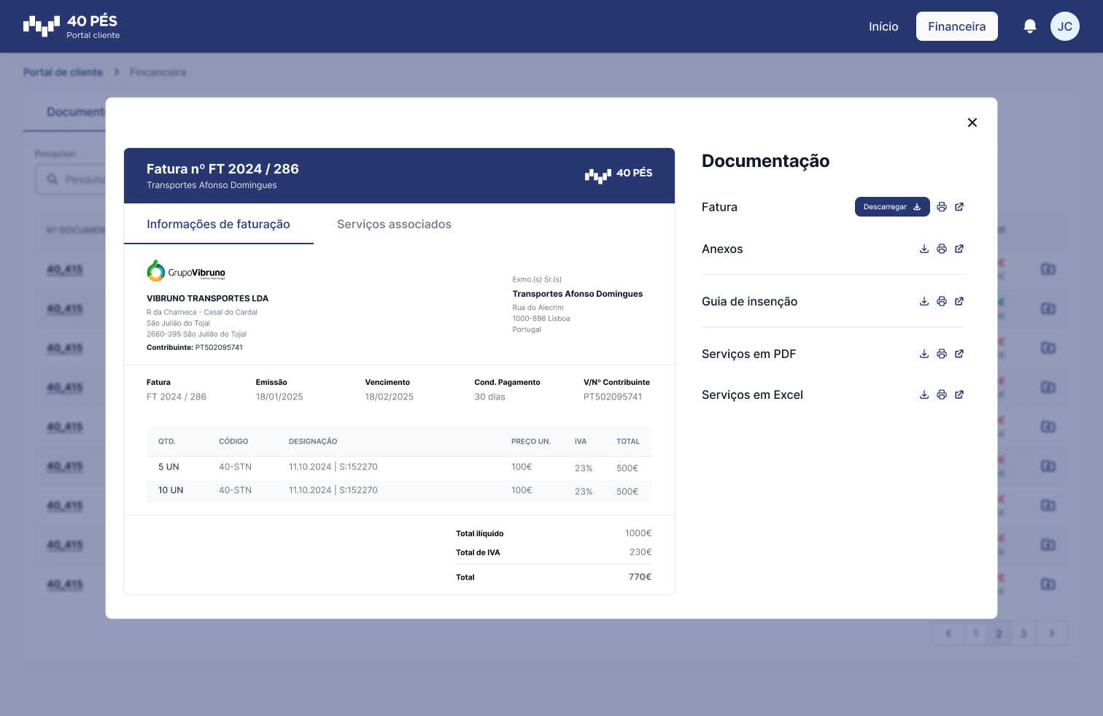Open the notifications bell

[1029, 26]
